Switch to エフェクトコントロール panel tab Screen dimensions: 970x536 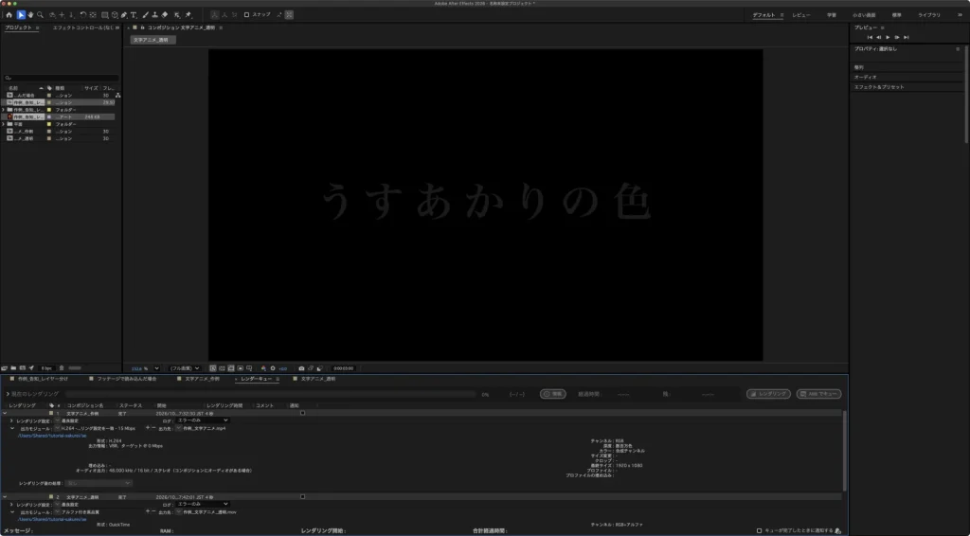tap(82, 27)
